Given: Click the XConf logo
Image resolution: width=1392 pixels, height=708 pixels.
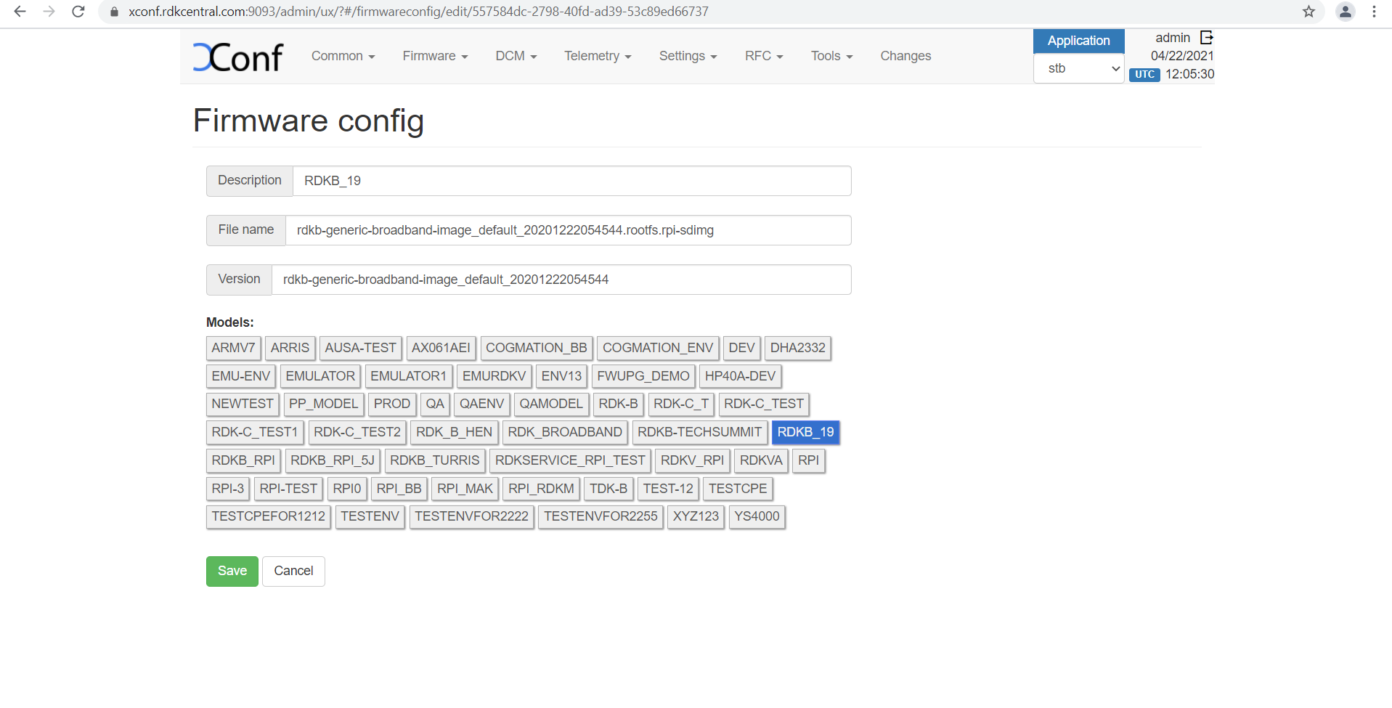Looking at the screenshot, I should click(x=238, y=57).
